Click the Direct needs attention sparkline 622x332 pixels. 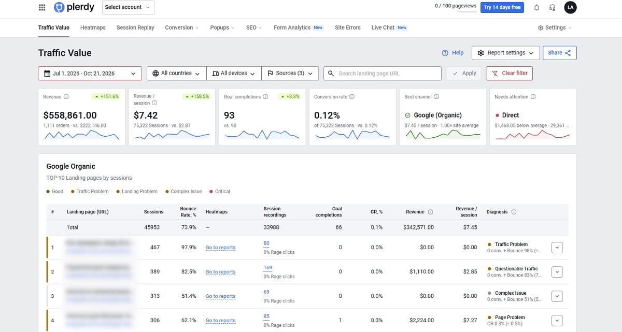tap(533, 135)
